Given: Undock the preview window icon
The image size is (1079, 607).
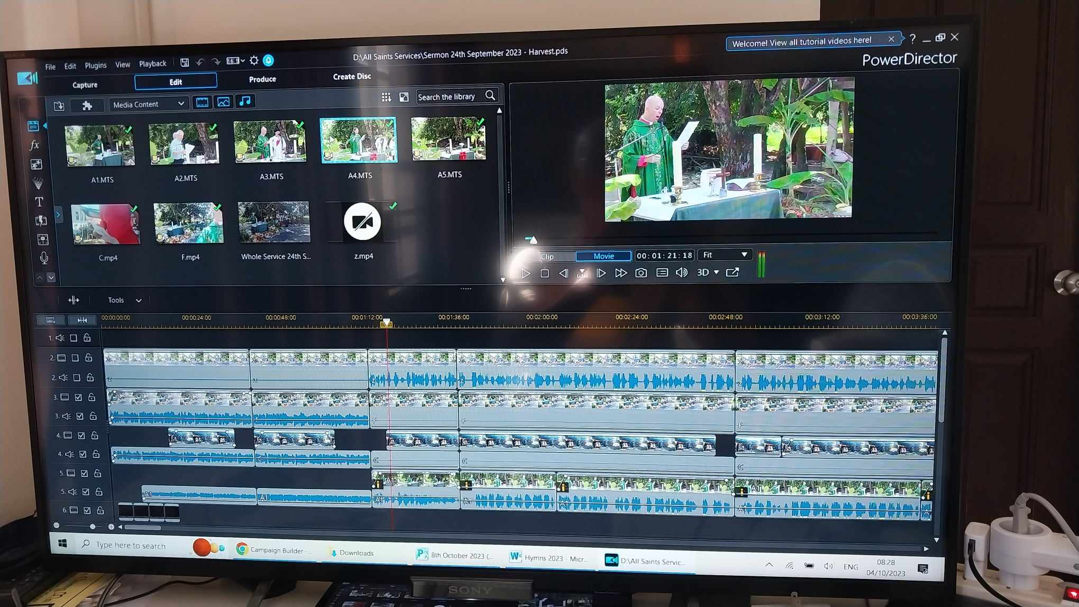Looking at the screenshot, I should click(733, 272).
